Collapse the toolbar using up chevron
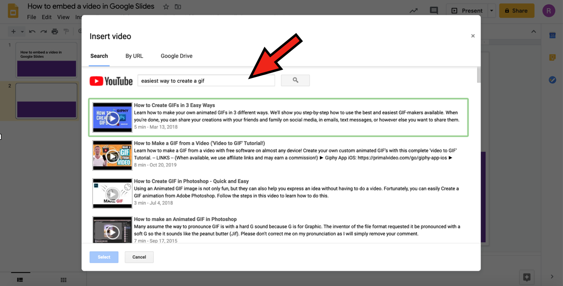 click(534, 32)
